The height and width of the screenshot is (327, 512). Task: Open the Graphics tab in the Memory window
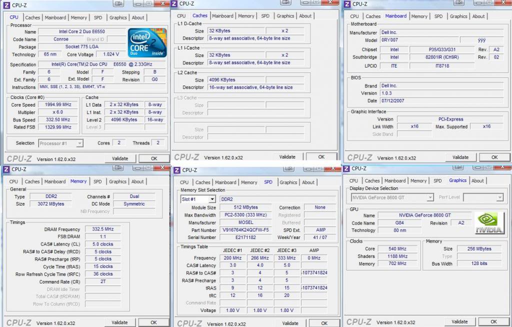point(117,181)
